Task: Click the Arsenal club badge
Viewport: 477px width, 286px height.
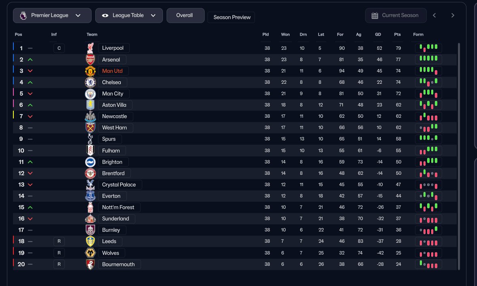Action: pos(90,59)
